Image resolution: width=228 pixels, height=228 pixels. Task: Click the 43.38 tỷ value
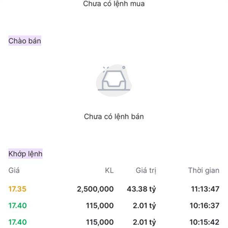pyautogui.click(x=141, y=189)
